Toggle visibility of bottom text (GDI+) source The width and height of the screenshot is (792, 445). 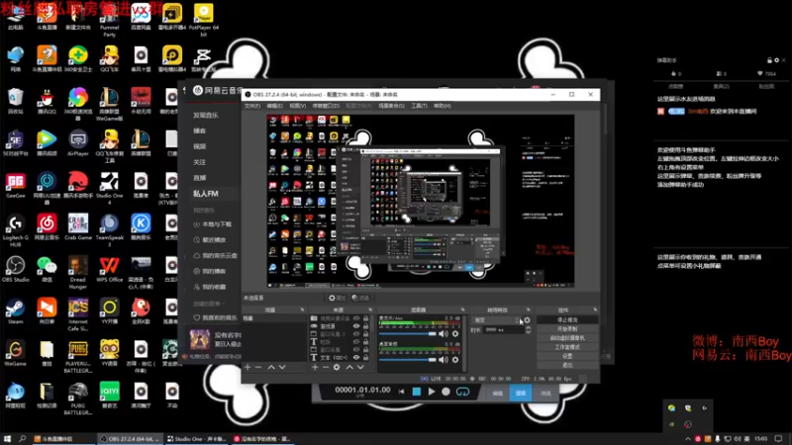pos(356,358)
